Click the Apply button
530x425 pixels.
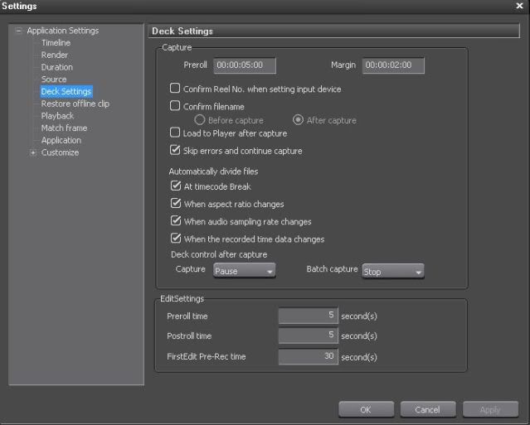coord(490,409)
